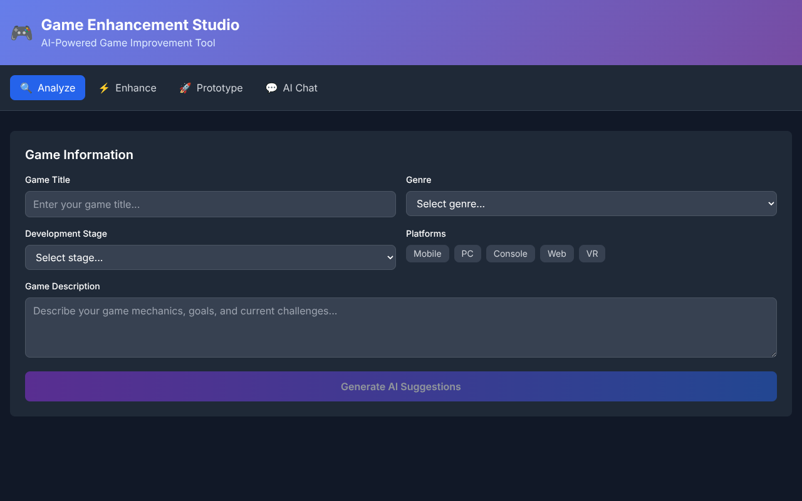Toggle the Mobile platform chip
The image size is (802, 501).
(x=427, y=254)
